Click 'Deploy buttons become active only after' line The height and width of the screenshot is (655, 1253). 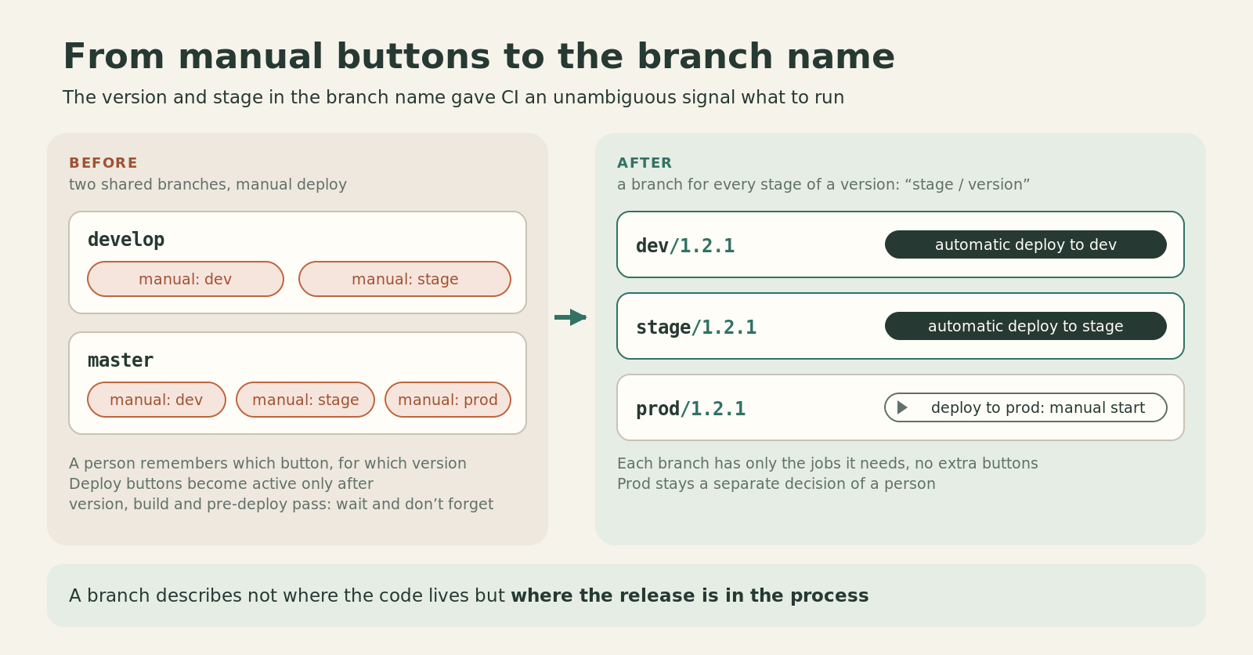[221, 483]
